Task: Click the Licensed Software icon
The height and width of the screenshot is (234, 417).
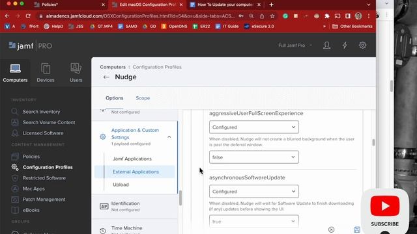Action: pyautogui.click(x=15, y=133)
